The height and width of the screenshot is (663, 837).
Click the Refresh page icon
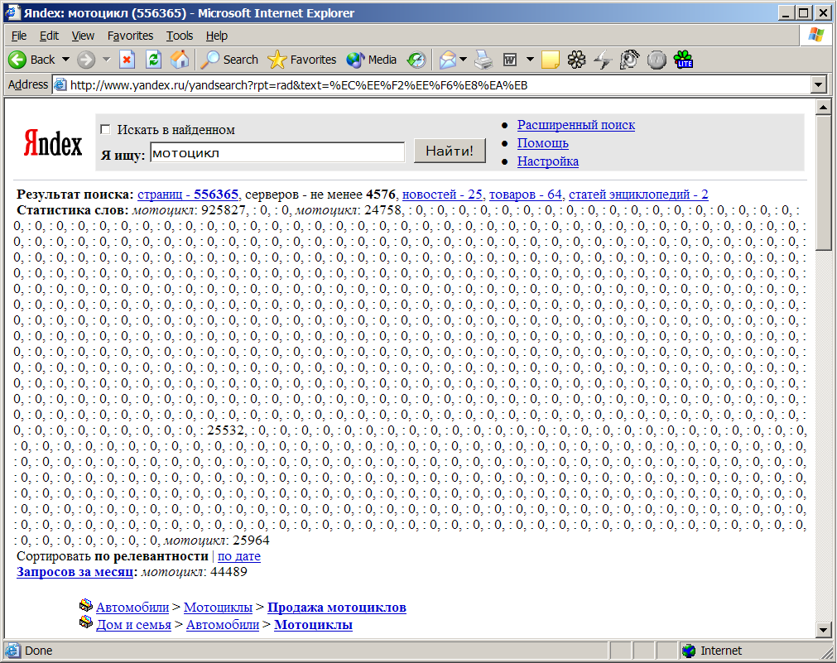point(154,60)
